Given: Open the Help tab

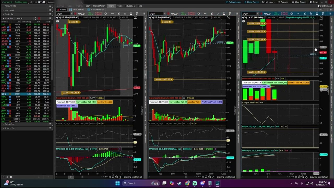Looking at the screenshot, I should (140, 6).
